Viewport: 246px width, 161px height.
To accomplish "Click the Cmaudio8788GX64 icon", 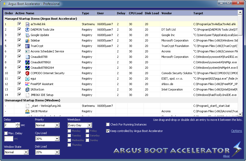I will (x=27, y=68).
